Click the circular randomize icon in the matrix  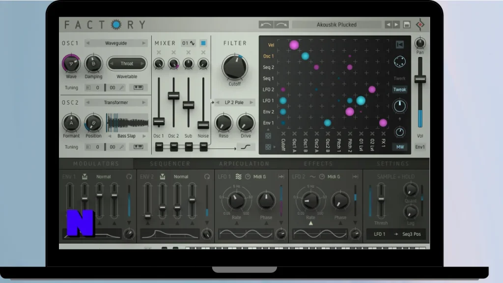pos(400,61)
